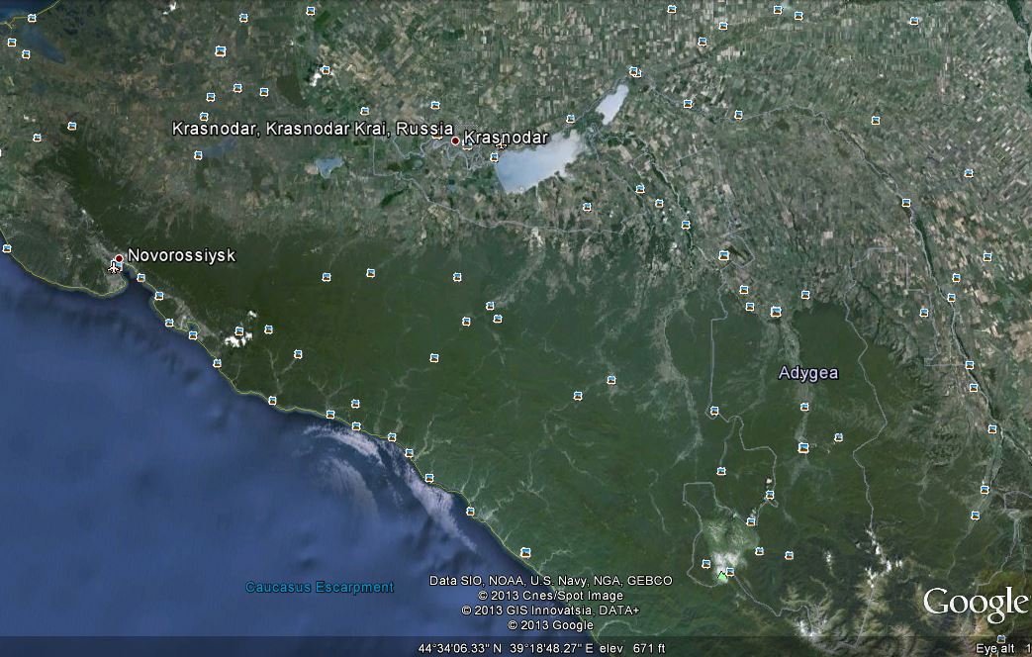Click the red Krasnodar city marker dot
The image size is (1032, 657).
pyautogui.click(x=455, y=141)
